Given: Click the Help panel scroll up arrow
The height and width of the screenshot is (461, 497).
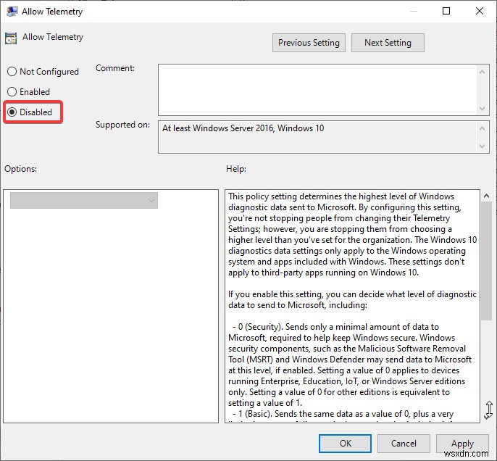Looking at the screenshot, I should (x=486, y=196).
